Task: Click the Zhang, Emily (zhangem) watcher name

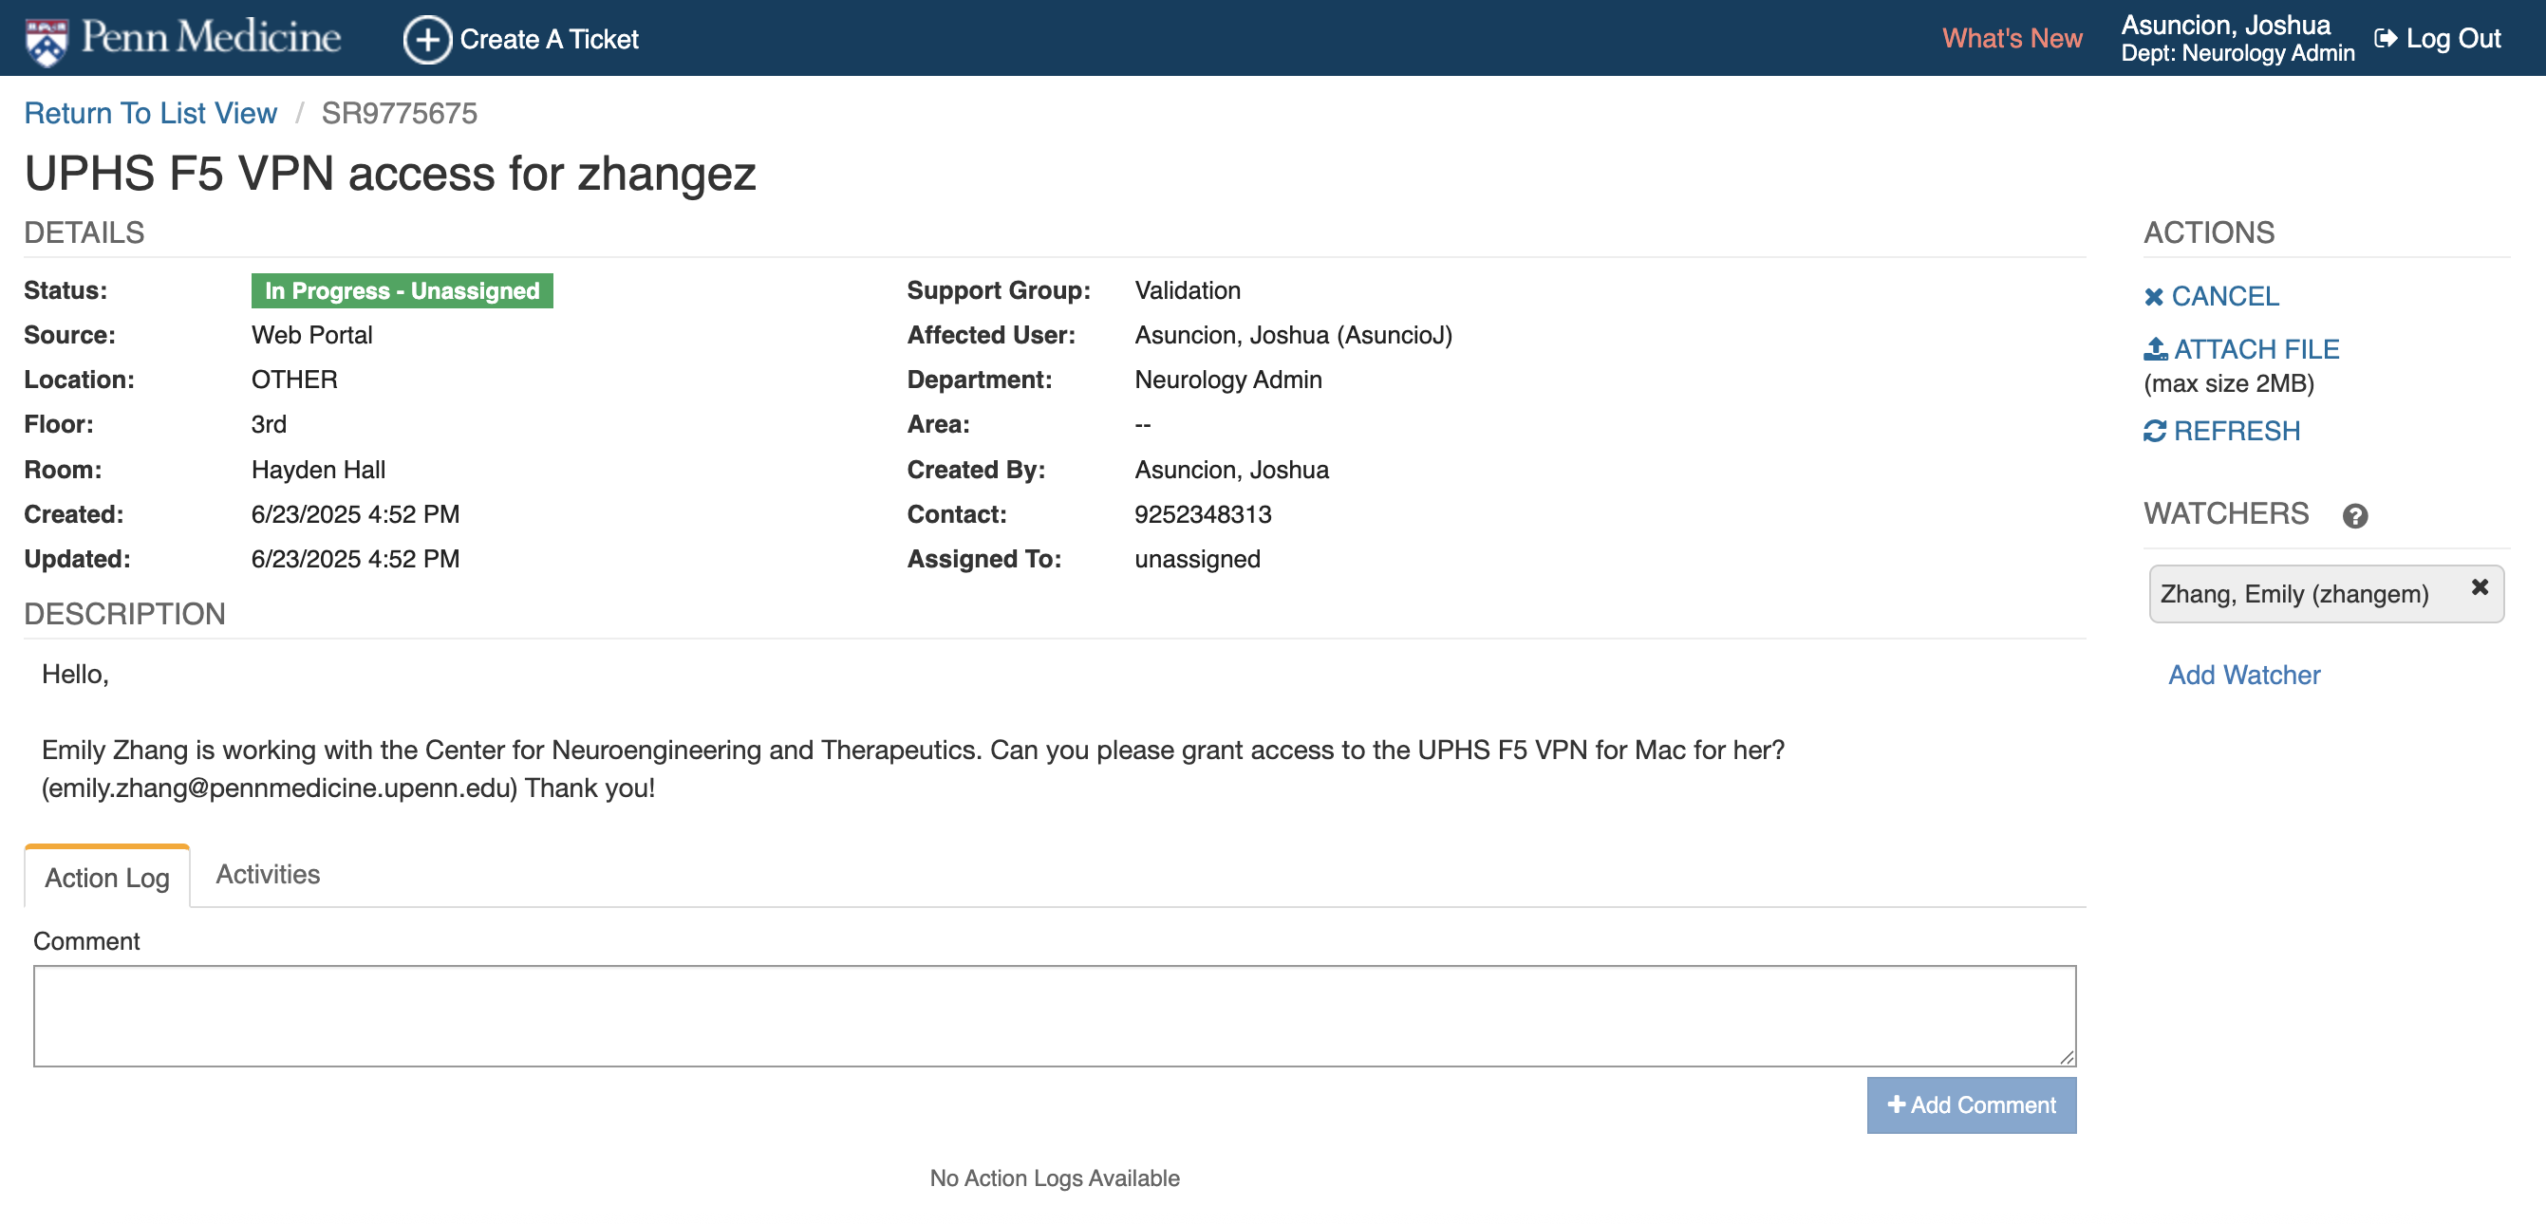Action: [x=2293, y=594]
